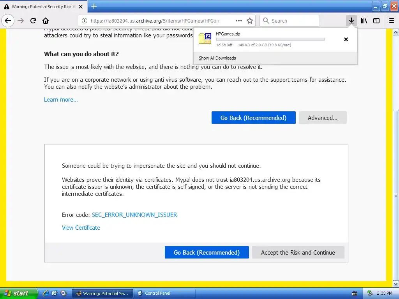399x299 pixels.
Task: Cancel the HPGames.zip download
Action: tap(346, 39)
